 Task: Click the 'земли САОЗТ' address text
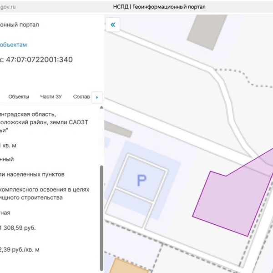[x=69, y=122]
